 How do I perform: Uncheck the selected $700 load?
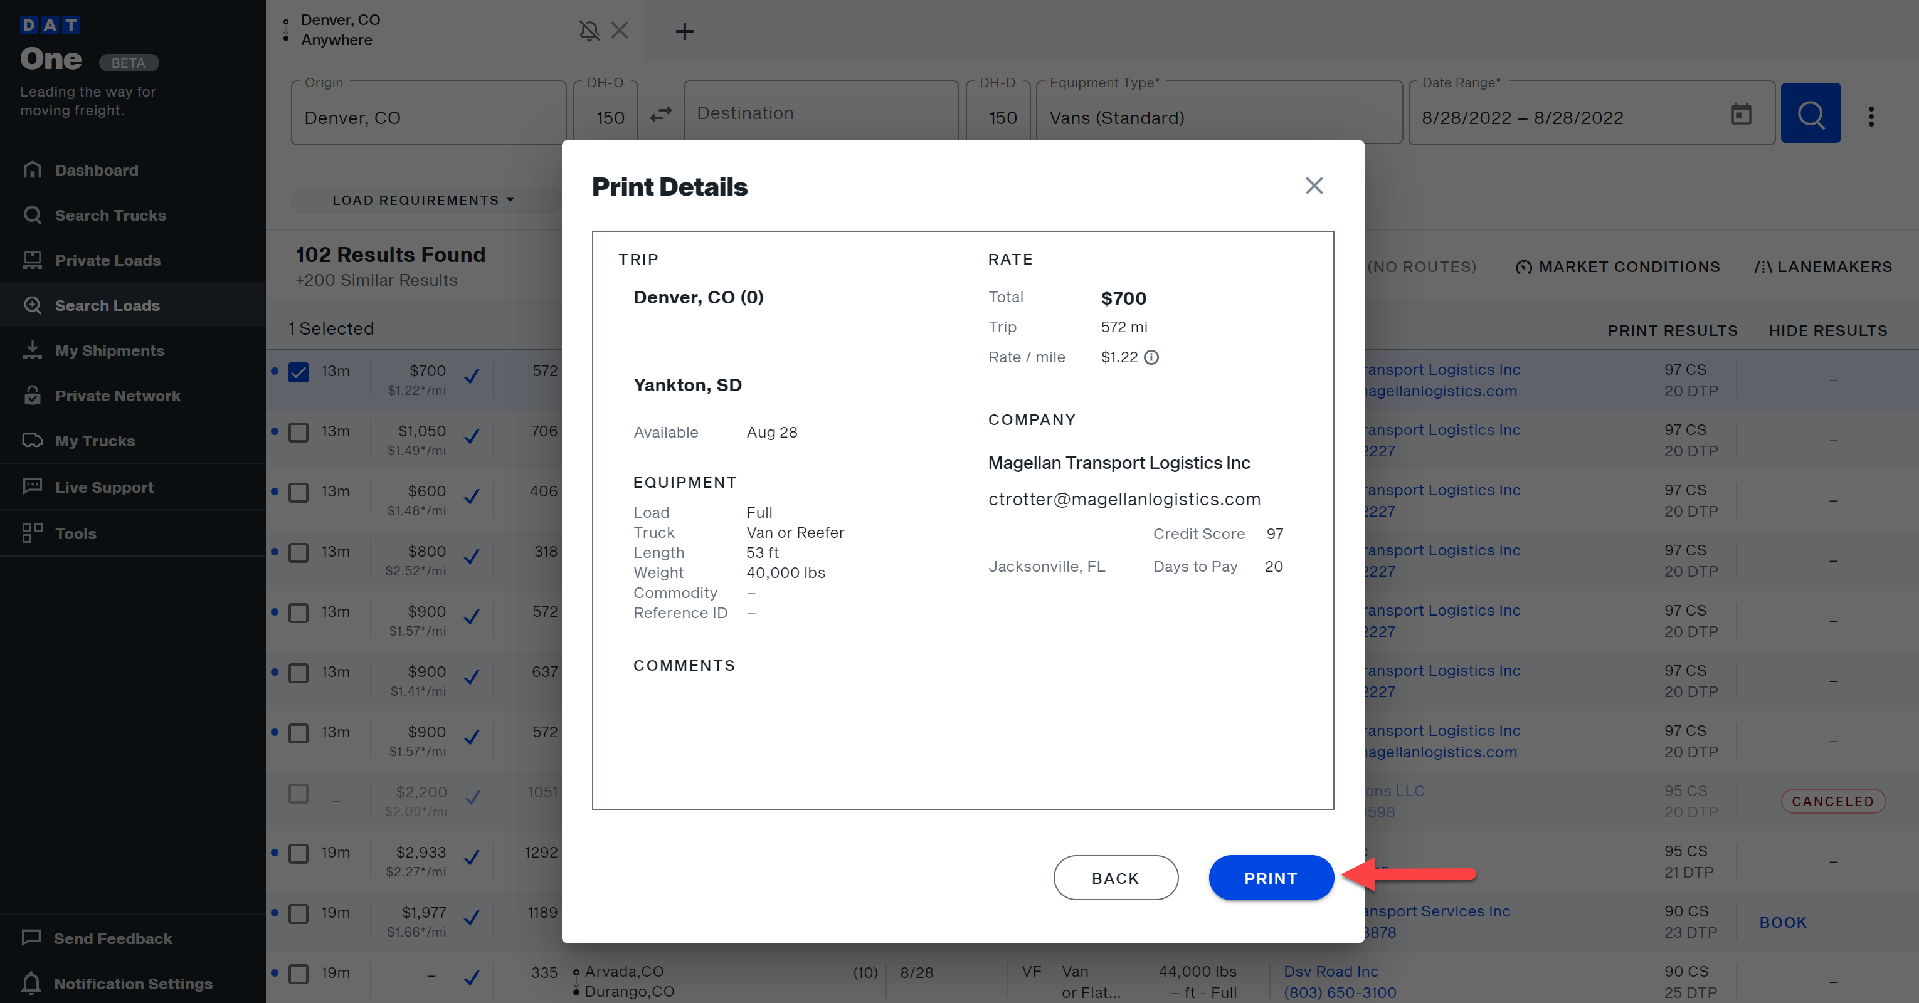pyautogui.click(x=299, y=372)
